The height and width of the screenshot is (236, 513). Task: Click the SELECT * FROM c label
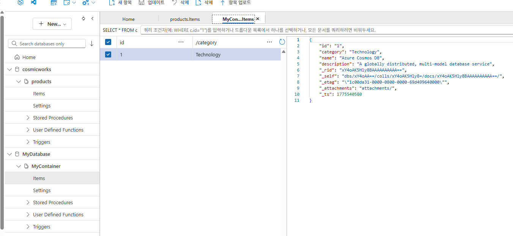coord(120,30)
